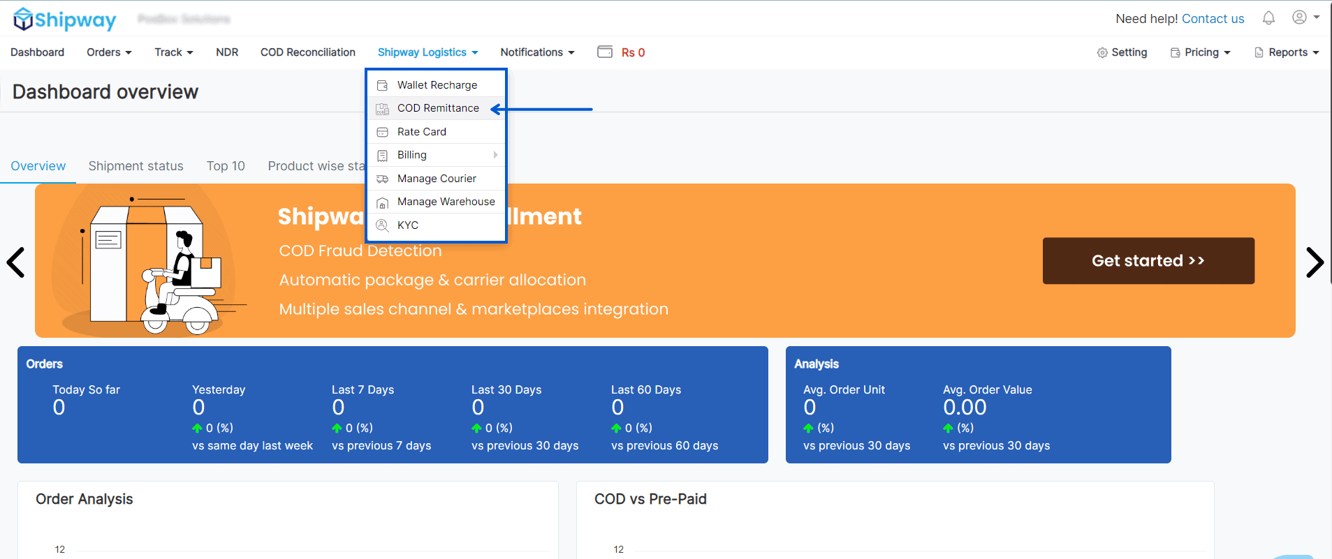Click the Pricing wallet icon
The height and width of the screenshot is (559, 1332).
pos(1176,52)
